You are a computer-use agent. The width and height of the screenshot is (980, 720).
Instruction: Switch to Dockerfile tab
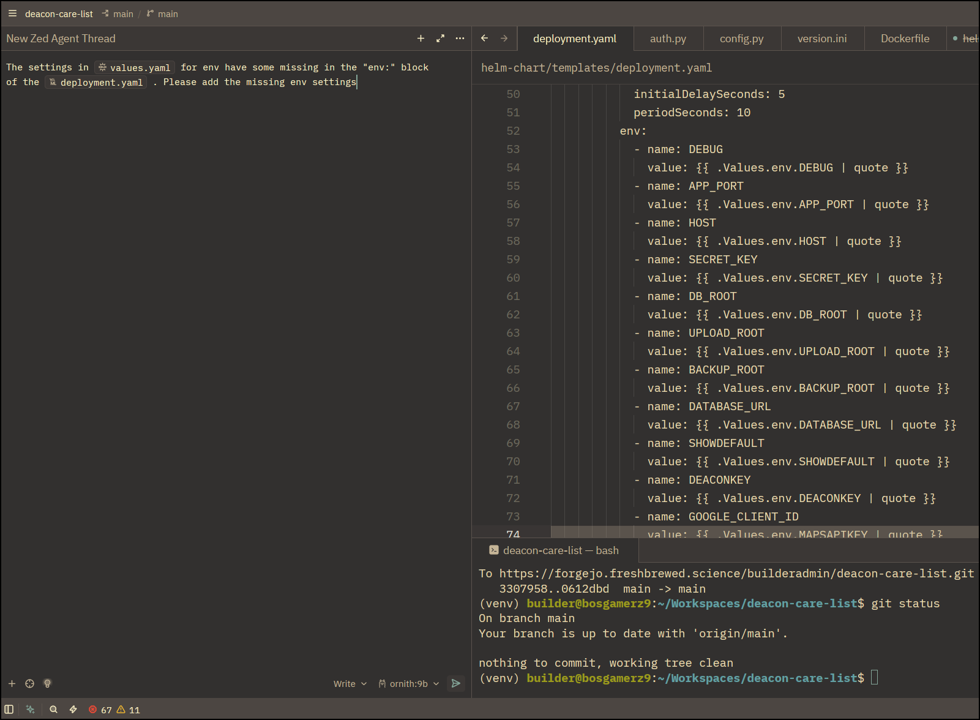905,39
